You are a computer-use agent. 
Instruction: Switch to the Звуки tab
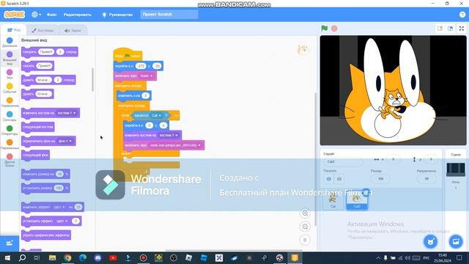point(73,30)
